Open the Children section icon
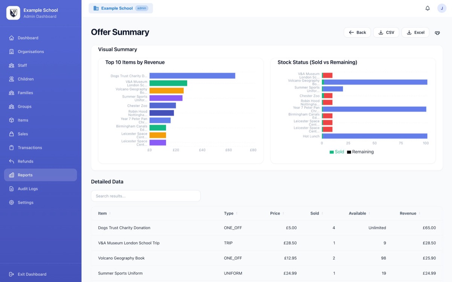The image size is (452, 282). 12,79
